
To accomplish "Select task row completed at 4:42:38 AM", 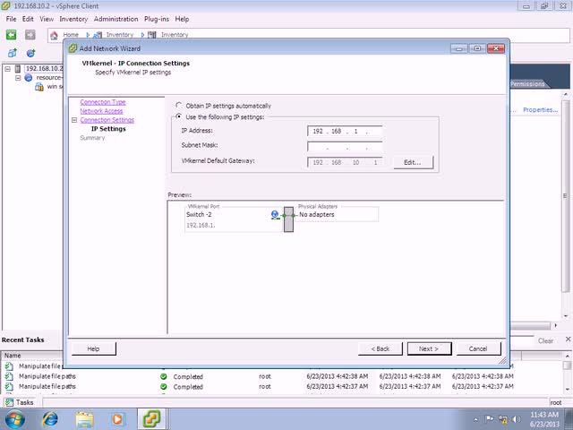I will point(283,376).
